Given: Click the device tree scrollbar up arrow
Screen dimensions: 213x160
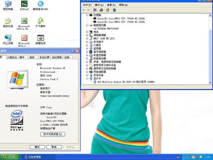Looking at the screenshot, I should [x=210, y=15].
